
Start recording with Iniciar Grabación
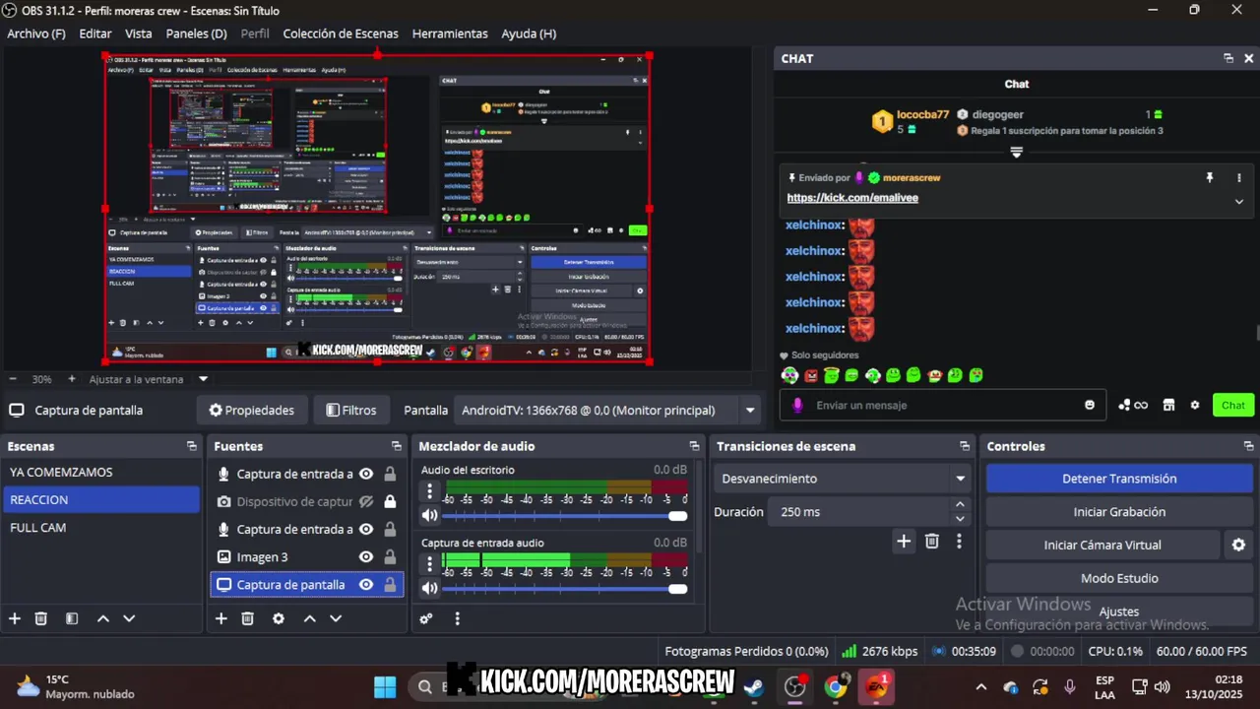[1118, 512]
